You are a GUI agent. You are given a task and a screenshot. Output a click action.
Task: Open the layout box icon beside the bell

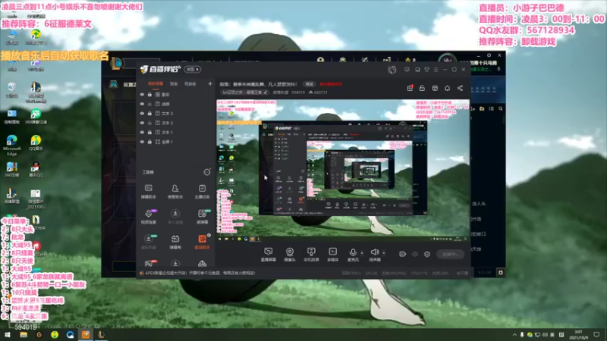point(435,88)
